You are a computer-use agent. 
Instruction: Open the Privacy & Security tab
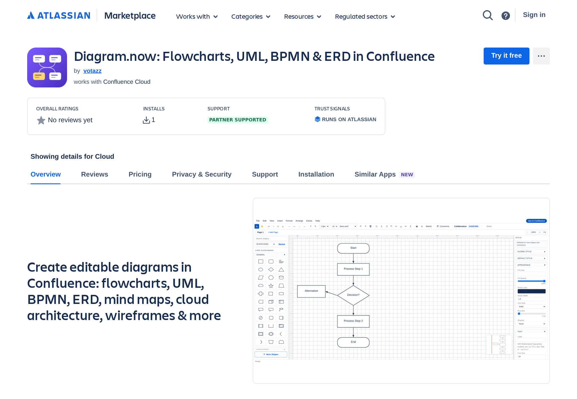pos(202,174)
